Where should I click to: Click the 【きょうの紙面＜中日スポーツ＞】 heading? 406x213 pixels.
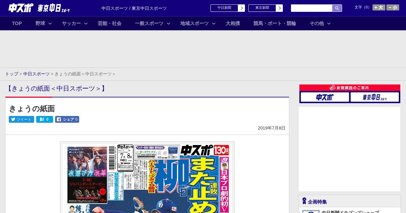pyautogui.click(x=56, y=89)
